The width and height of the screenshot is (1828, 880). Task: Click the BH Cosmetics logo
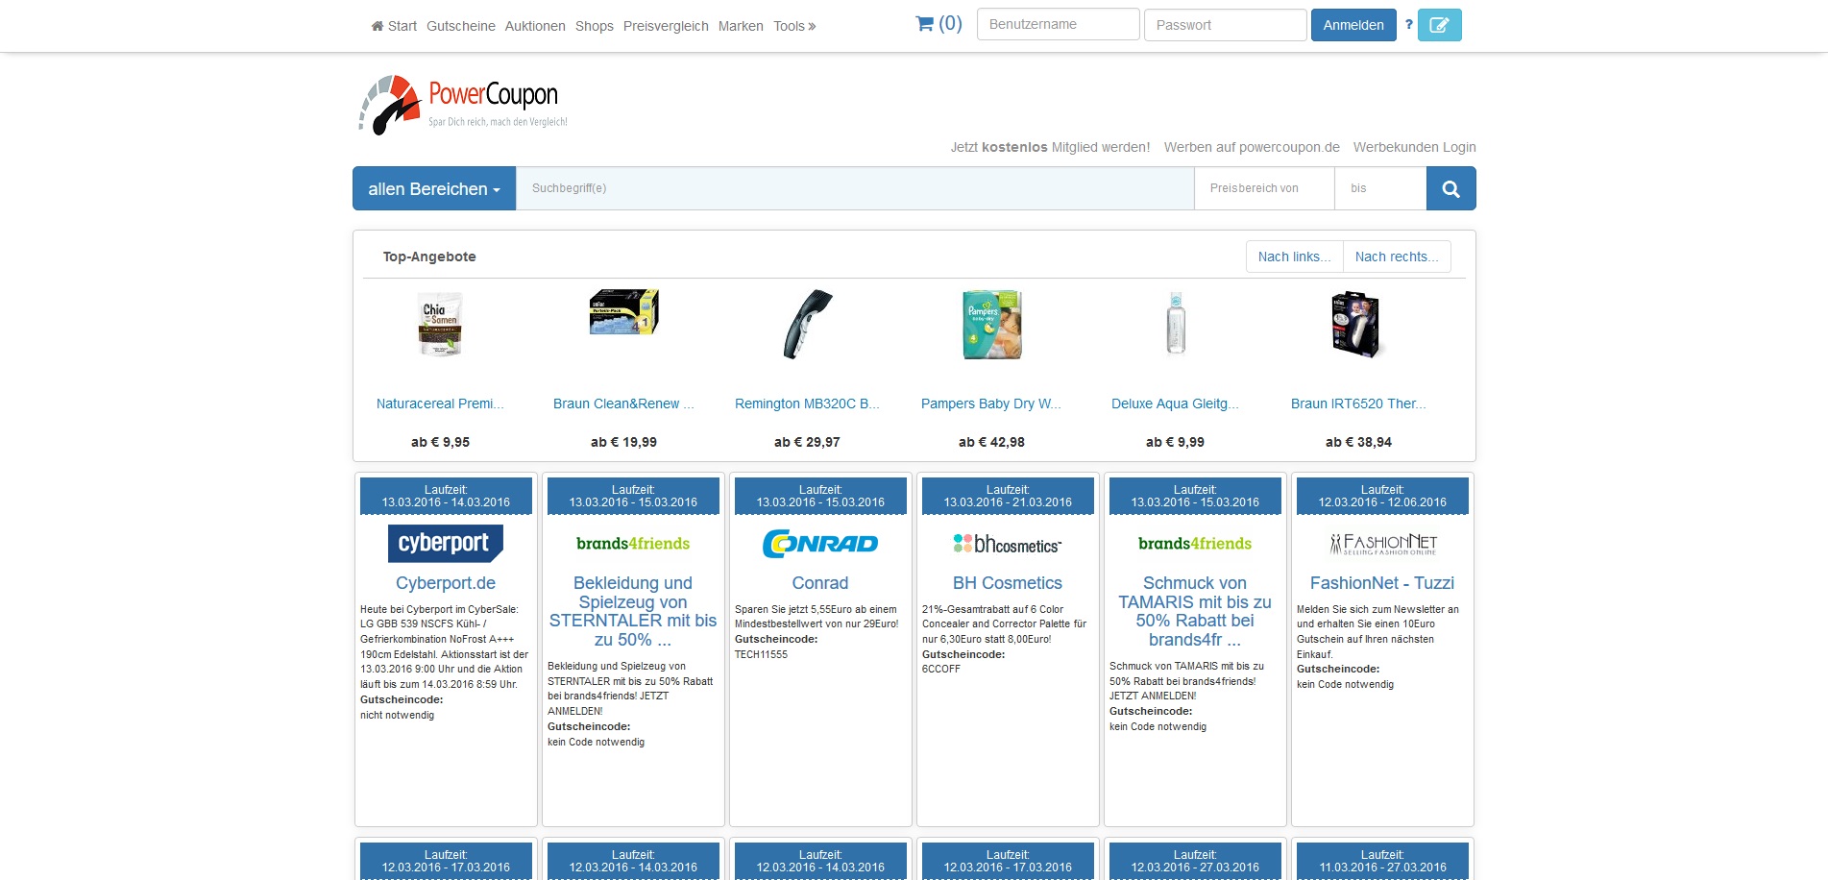pos(1007,544)
